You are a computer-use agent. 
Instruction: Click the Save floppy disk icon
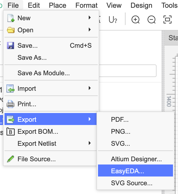tap(11, 46)
